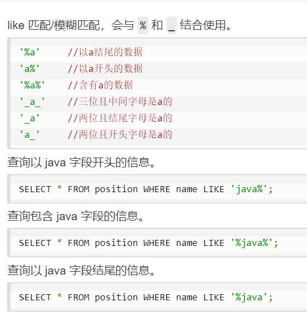Image resolution: width=307 pixels, height=314 pixels.
Task: Click the inline code '_' in intro sentence
Action: point(171,25)
